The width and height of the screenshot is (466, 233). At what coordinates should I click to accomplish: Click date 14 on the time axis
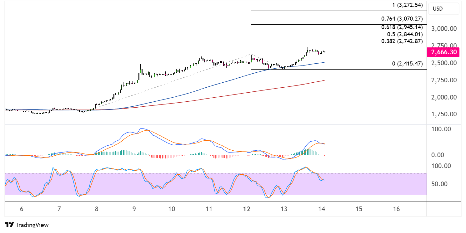coord(321,209)
